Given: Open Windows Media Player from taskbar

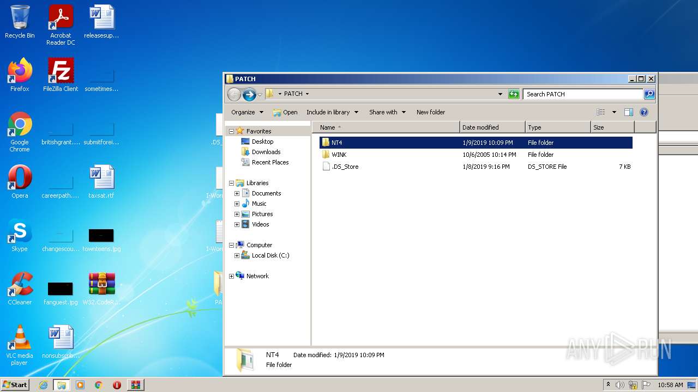Looking at the screenshot, I should coord(80,385).
